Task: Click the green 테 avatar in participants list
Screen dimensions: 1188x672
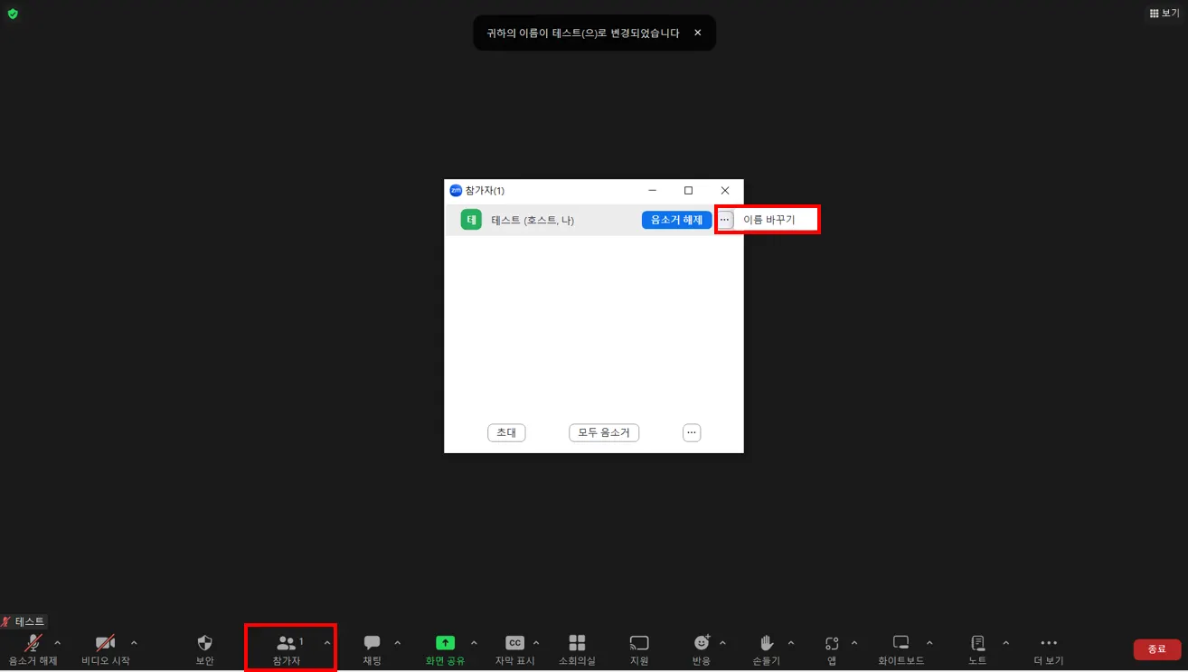Action: (x=471, y=220)
